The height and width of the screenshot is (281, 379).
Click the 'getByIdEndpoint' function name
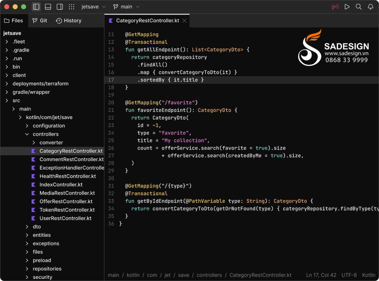160,201
